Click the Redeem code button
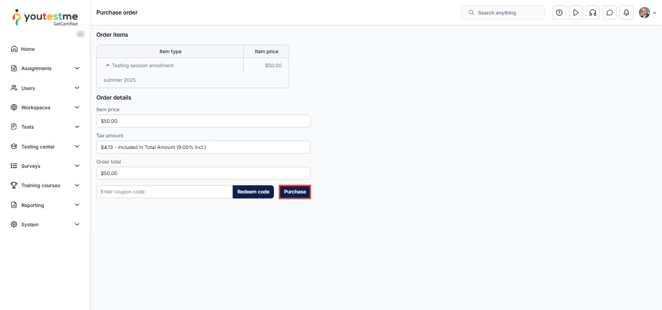 pyautogui.click(x=253, y=192)
